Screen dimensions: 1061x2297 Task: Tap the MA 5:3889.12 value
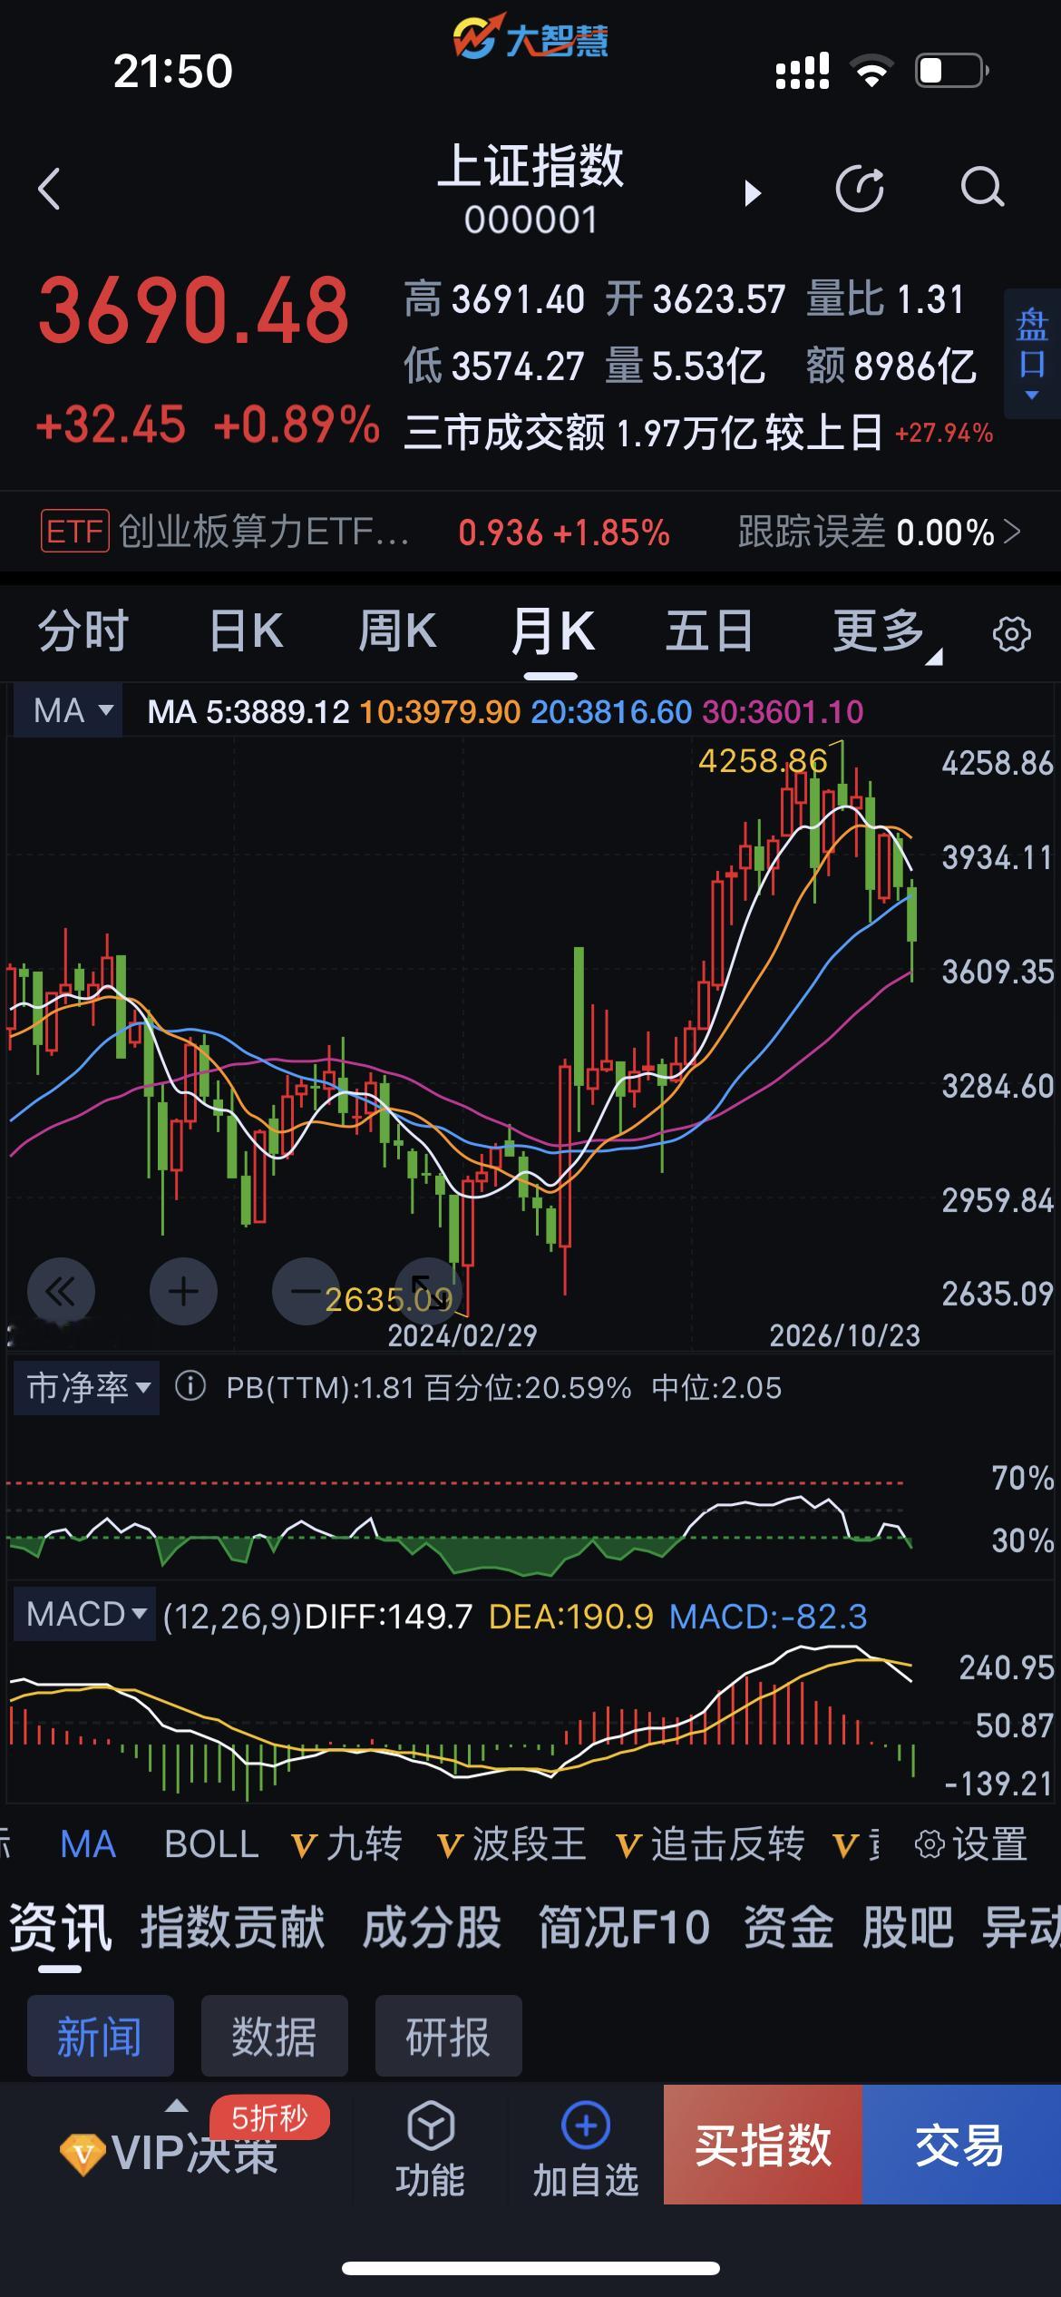pyautogui.click(x=248, y=712)
